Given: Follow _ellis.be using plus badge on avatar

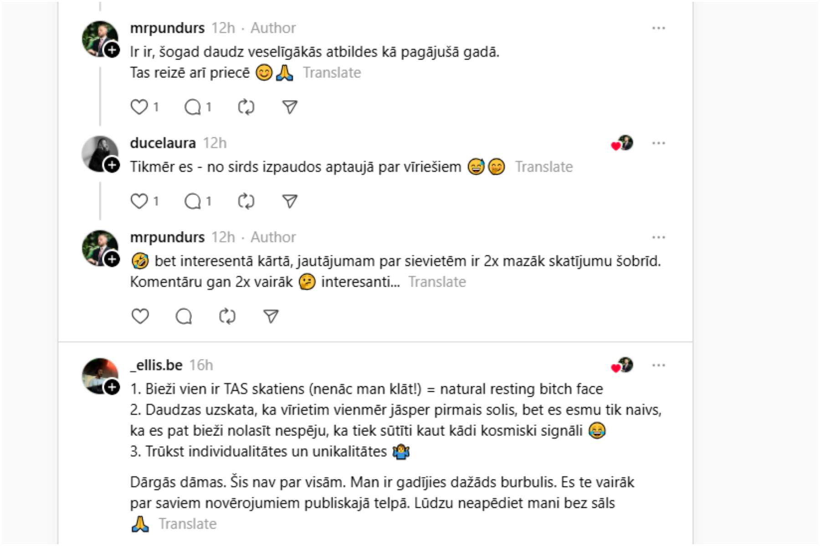Looking at the screenshot, I should (x=112, y=387).
